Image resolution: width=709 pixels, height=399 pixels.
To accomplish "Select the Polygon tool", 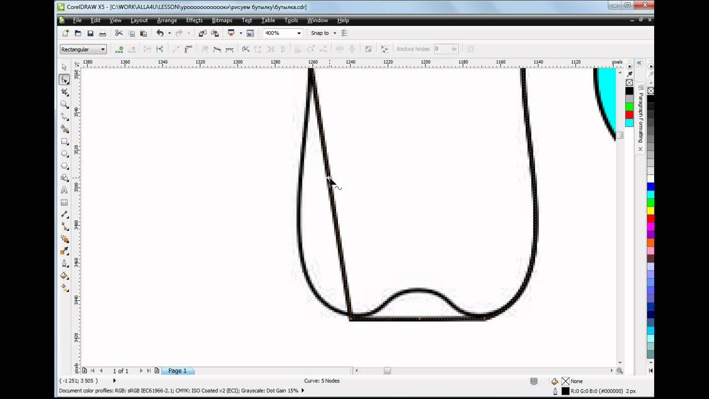I will (64, 166).
